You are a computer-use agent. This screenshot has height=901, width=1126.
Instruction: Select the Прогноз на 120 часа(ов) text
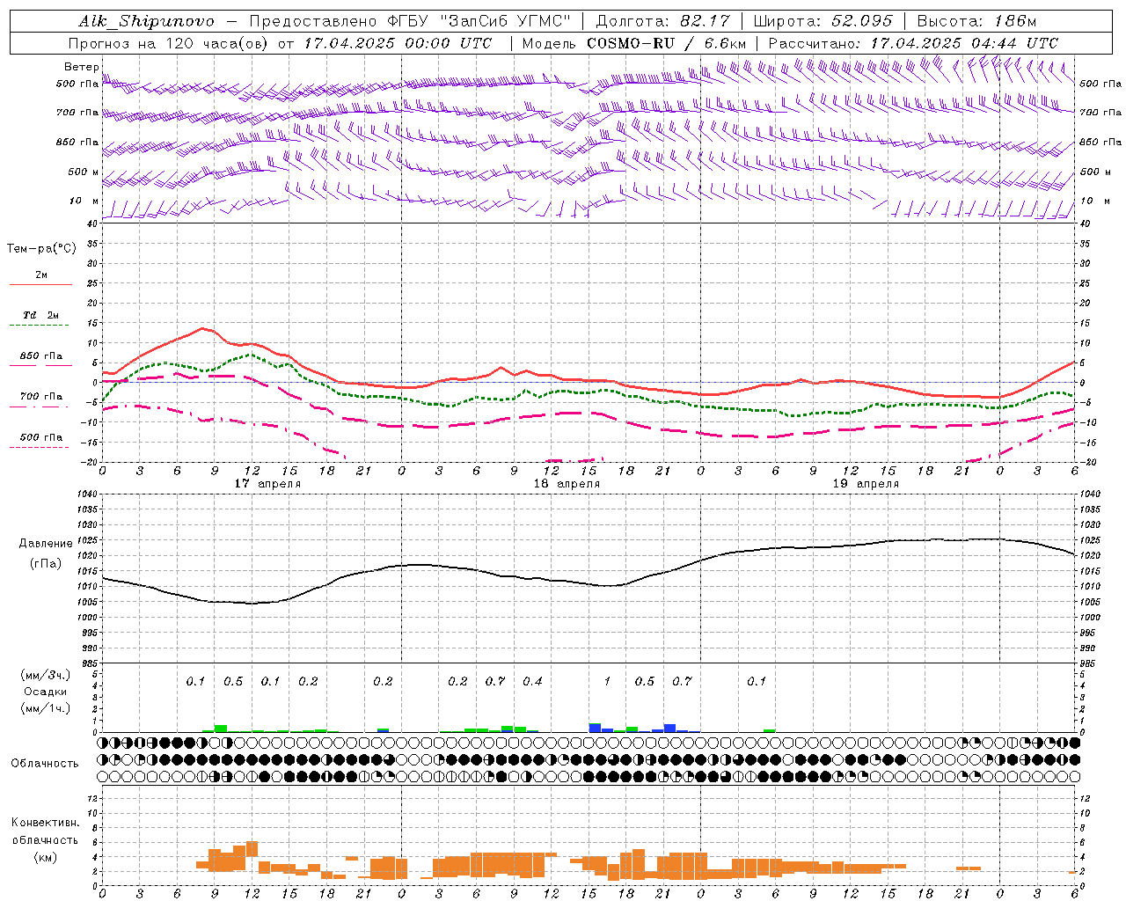coord(169,43)
